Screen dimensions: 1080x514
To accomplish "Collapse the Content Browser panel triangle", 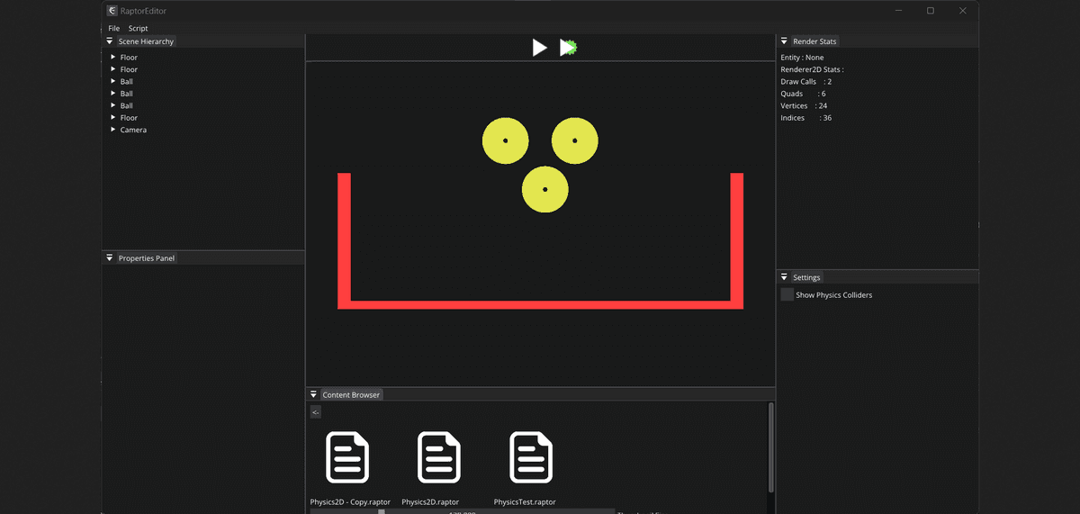I will coord(313,395).
